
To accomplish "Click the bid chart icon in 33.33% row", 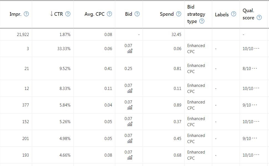I will [129, 51].
